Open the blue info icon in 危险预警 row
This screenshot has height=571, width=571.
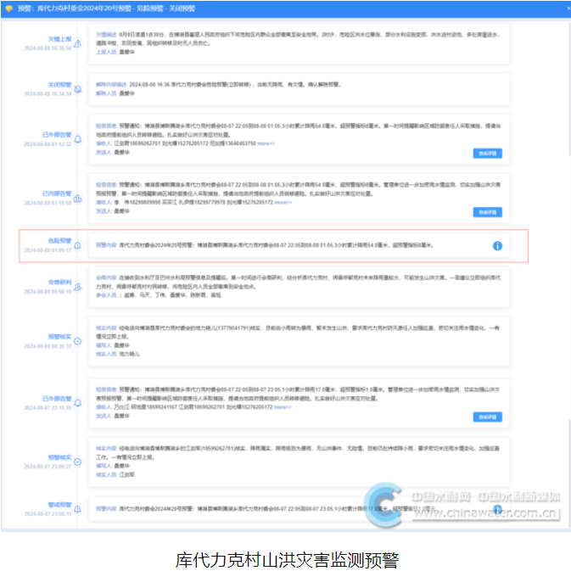coord(497,245)
